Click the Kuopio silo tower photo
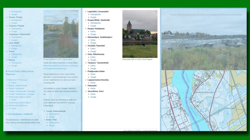Screen dimensions: 250x140 (61, 34)
